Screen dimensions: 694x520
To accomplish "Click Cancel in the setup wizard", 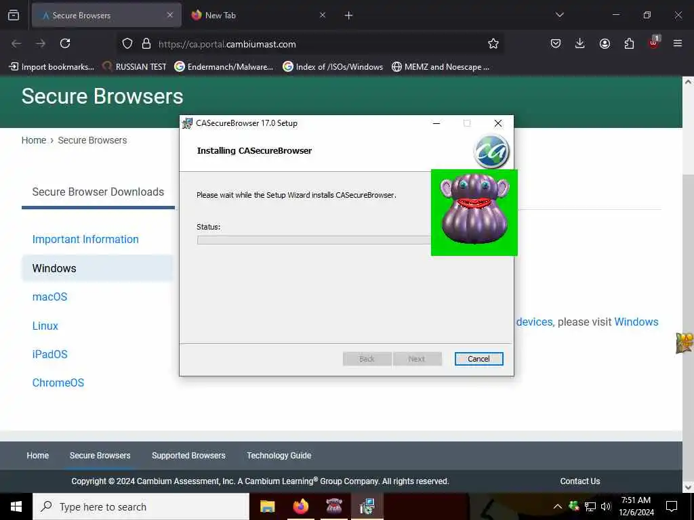I will click(479, 359).
